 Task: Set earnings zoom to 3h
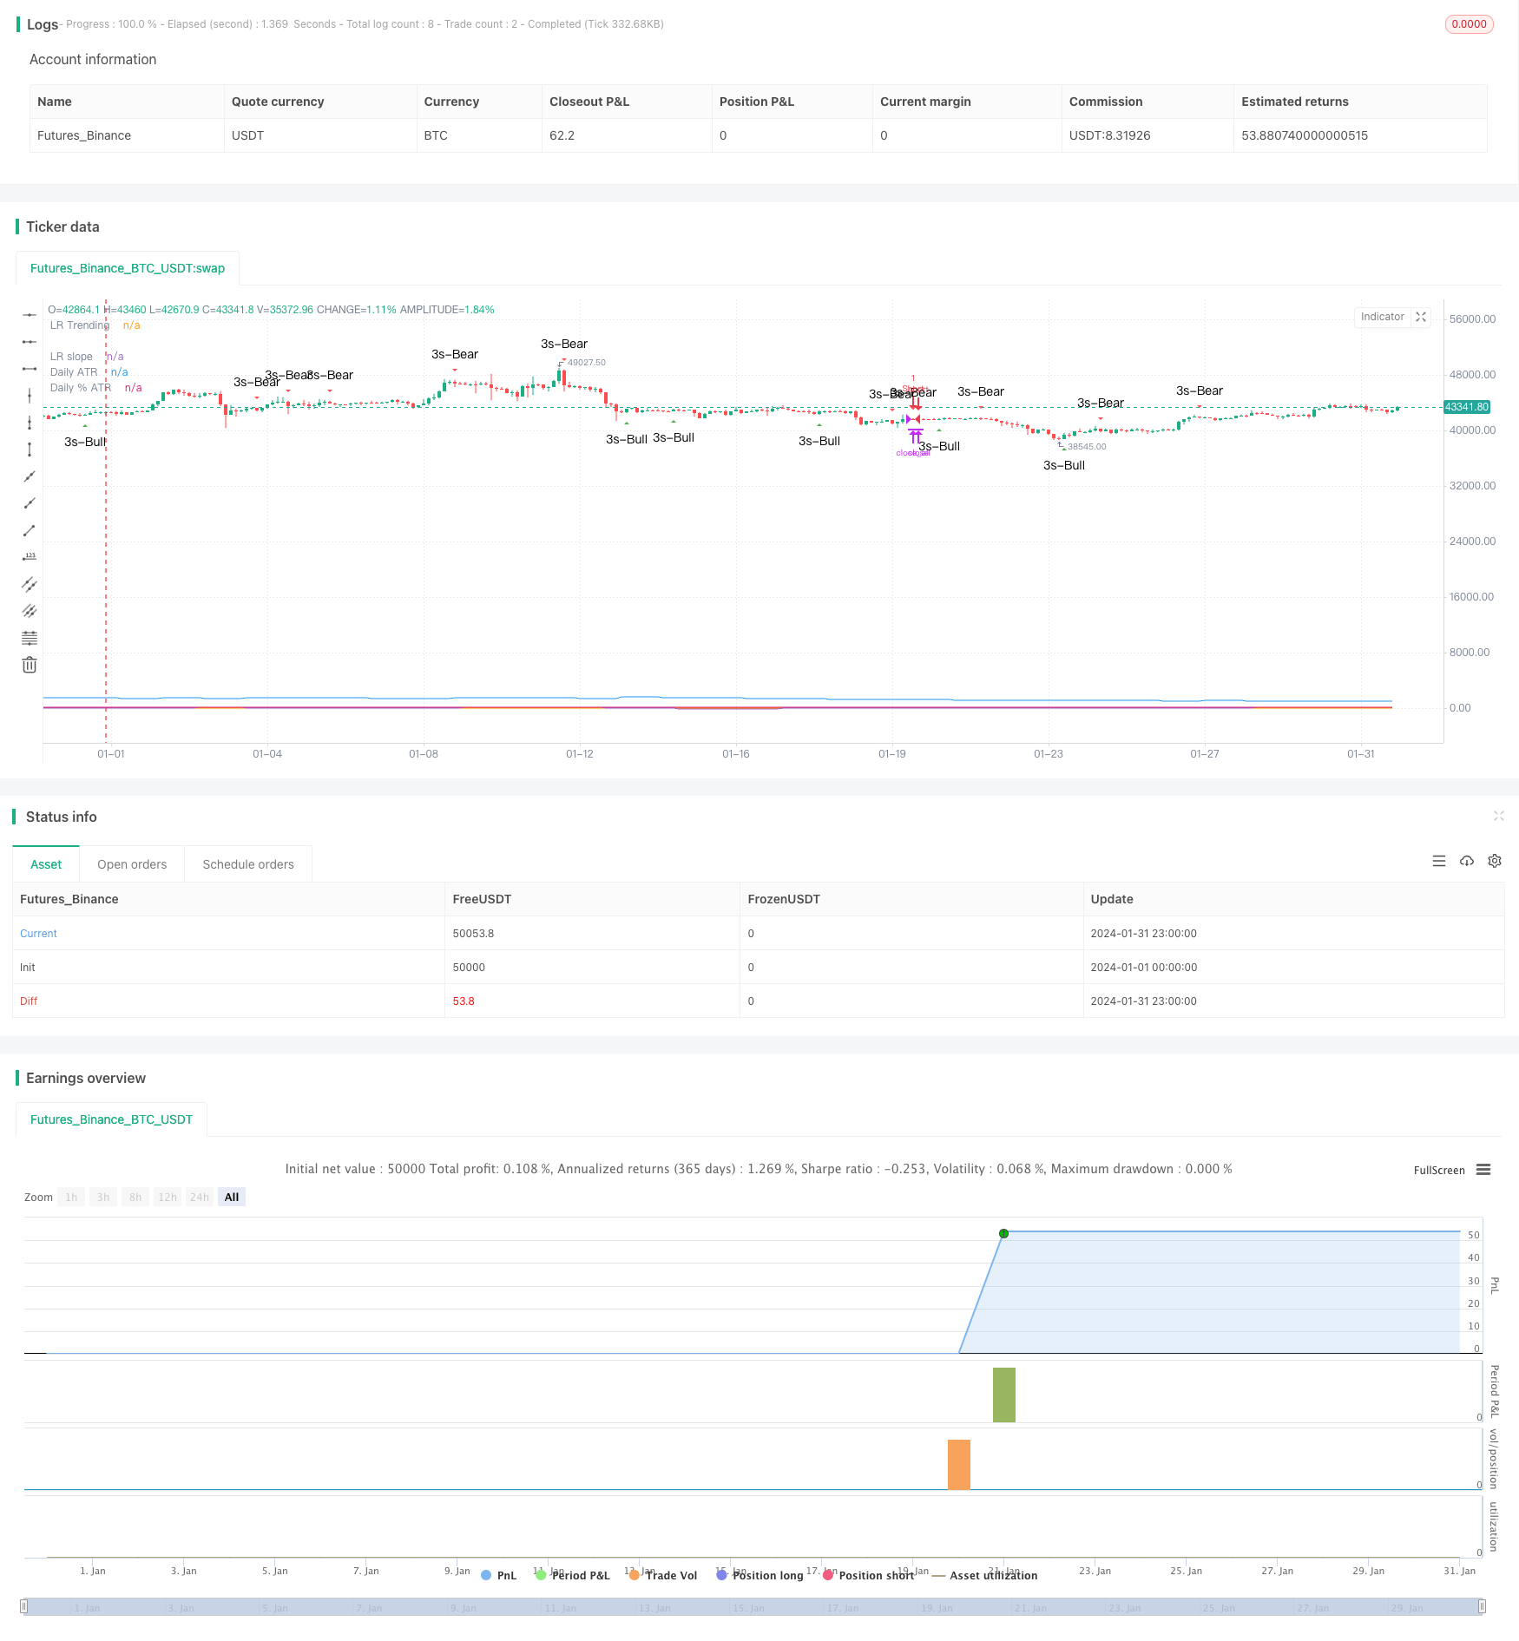[103, 1198]
